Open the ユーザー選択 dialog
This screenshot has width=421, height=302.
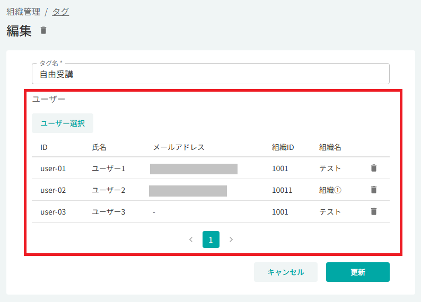pos(63,123)
